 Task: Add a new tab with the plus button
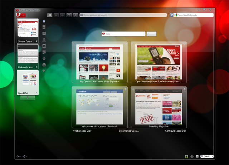point(28,97)
